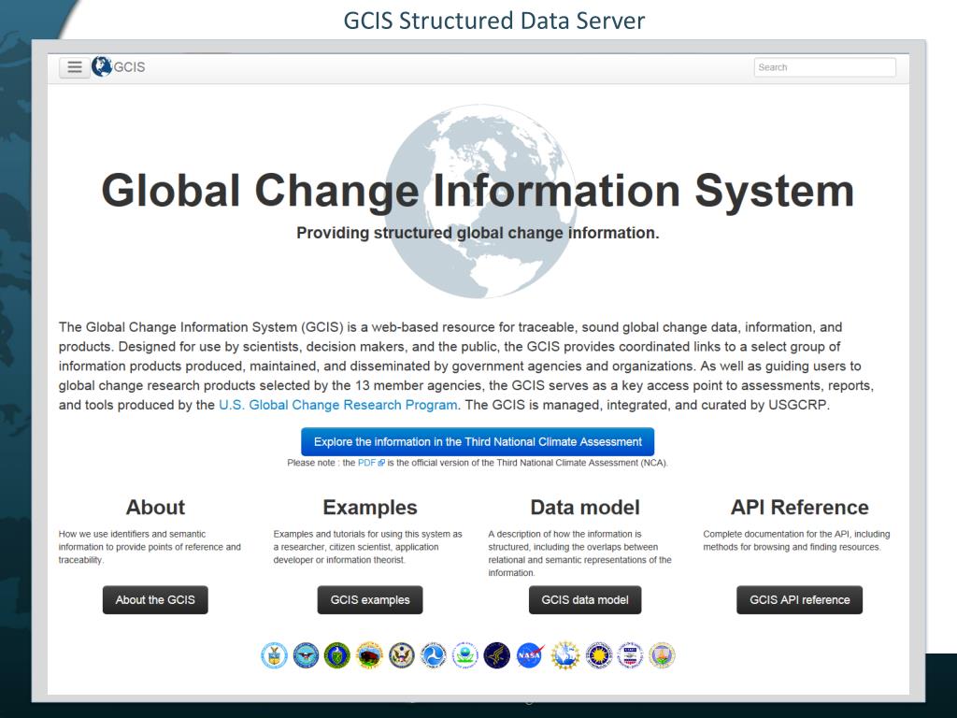Open U.S. Global Change Research Program link
Image resolution: width=957 pixels, height=718 pixels.
[x=338, y=405]
